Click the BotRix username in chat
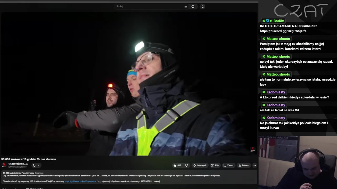This screenshot has width=337, height=189. coord(279,21)
